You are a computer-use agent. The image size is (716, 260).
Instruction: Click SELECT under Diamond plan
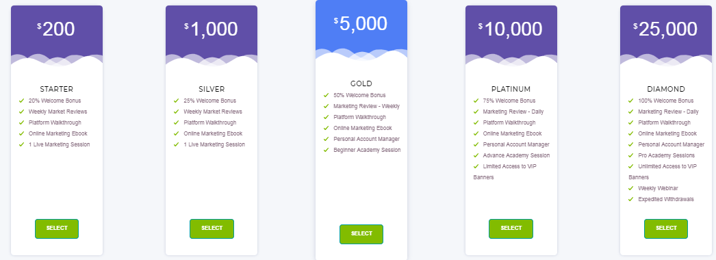click(x=666, y=229)
